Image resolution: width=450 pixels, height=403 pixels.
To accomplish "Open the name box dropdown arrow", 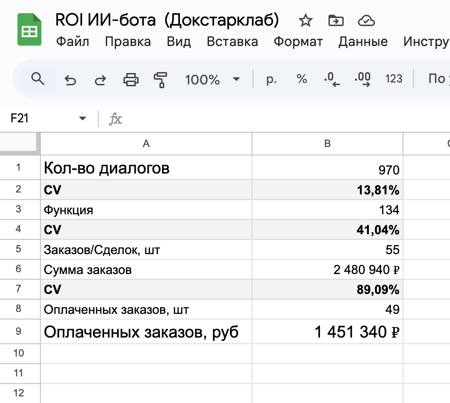I will (82, 118).
